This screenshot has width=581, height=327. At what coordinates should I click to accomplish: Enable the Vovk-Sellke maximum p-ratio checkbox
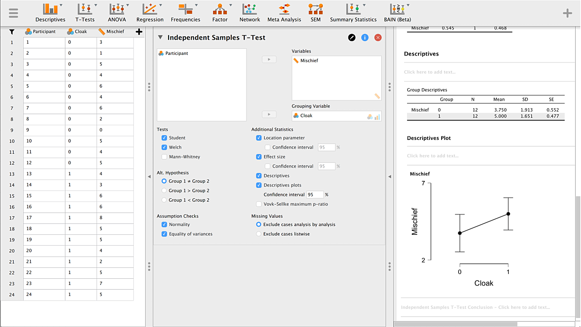pyautogui.click(x=259, y=204)
